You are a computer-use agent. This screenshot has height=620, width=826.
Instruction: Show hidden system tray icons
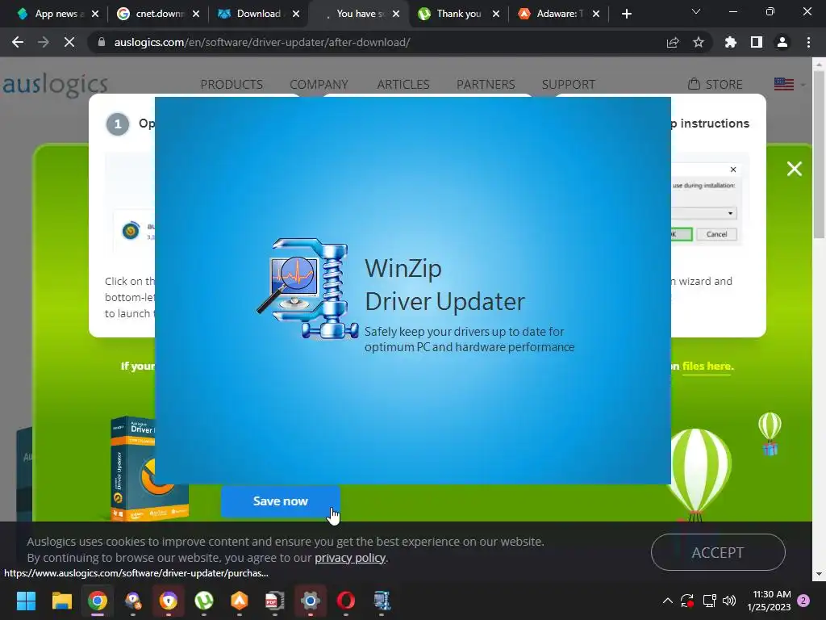[667, 601]
